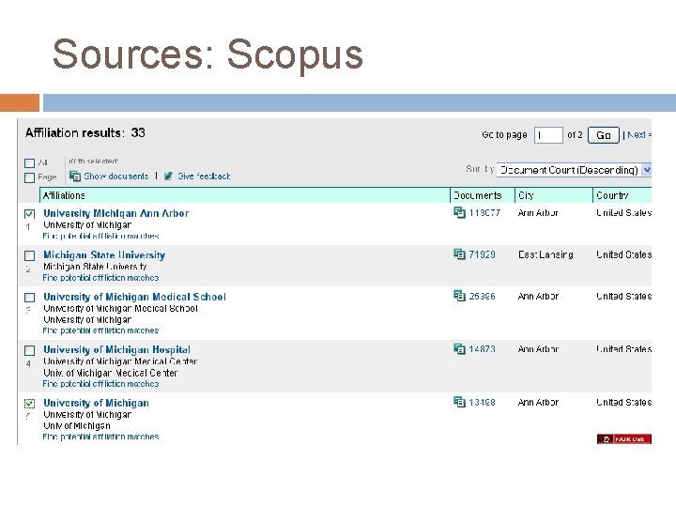Check the All checkbox
The image size is (676, 507).
tap(29, 163)
